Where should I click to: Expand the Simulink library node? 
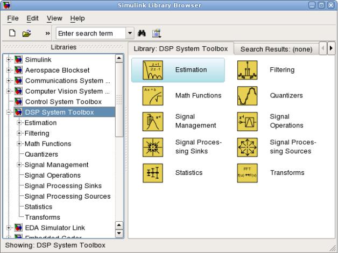(x=9, y=59)
